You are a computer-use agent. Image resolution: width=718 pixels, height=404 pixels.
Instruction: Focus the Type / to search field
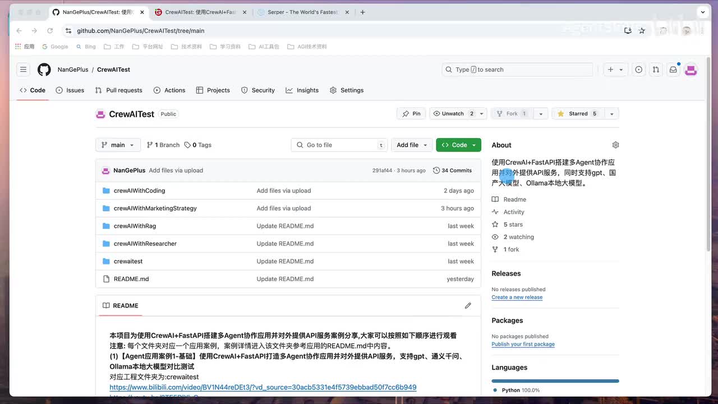tap(517, 70)
